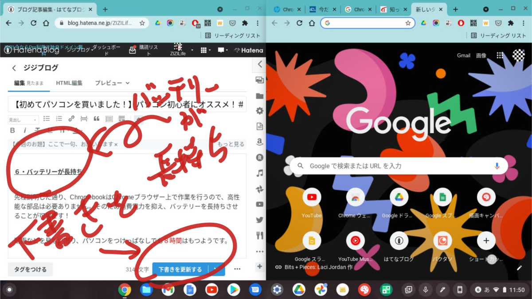Open Google Photos from the shelf
The image size is (532, 299).
click(x=321, y=290)
